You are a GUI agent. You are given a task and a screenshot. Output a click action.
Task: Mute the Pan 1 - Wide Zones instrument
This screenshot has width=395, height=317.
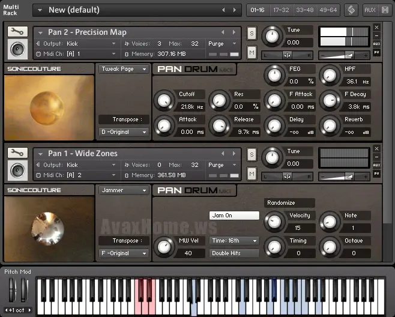[252, 174]
